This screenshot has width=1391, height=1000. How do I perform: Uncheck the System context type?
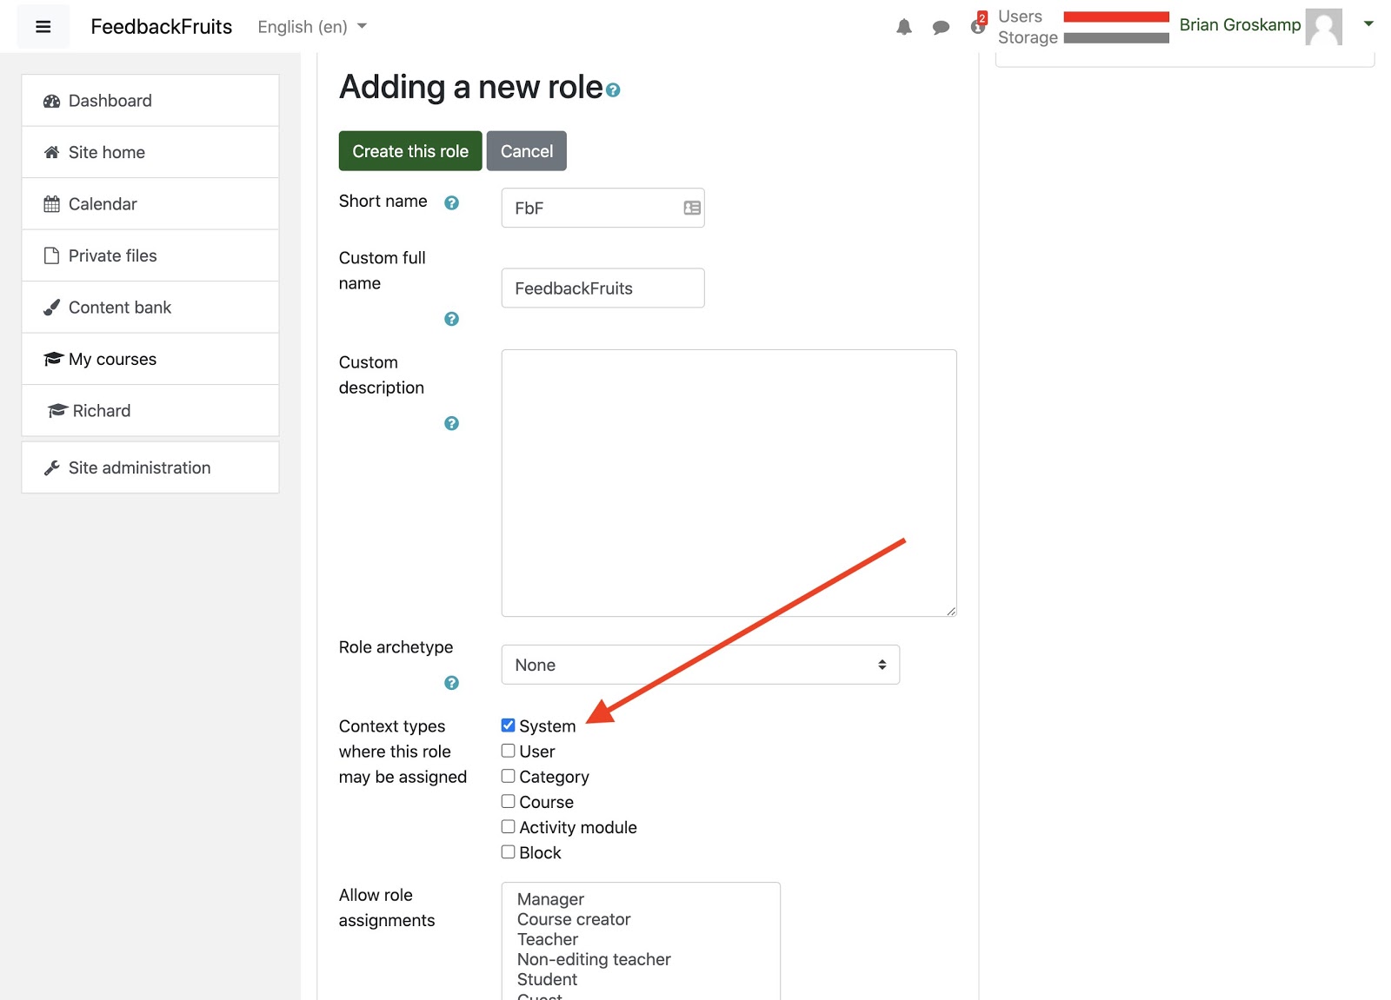[x=509, y=725]
